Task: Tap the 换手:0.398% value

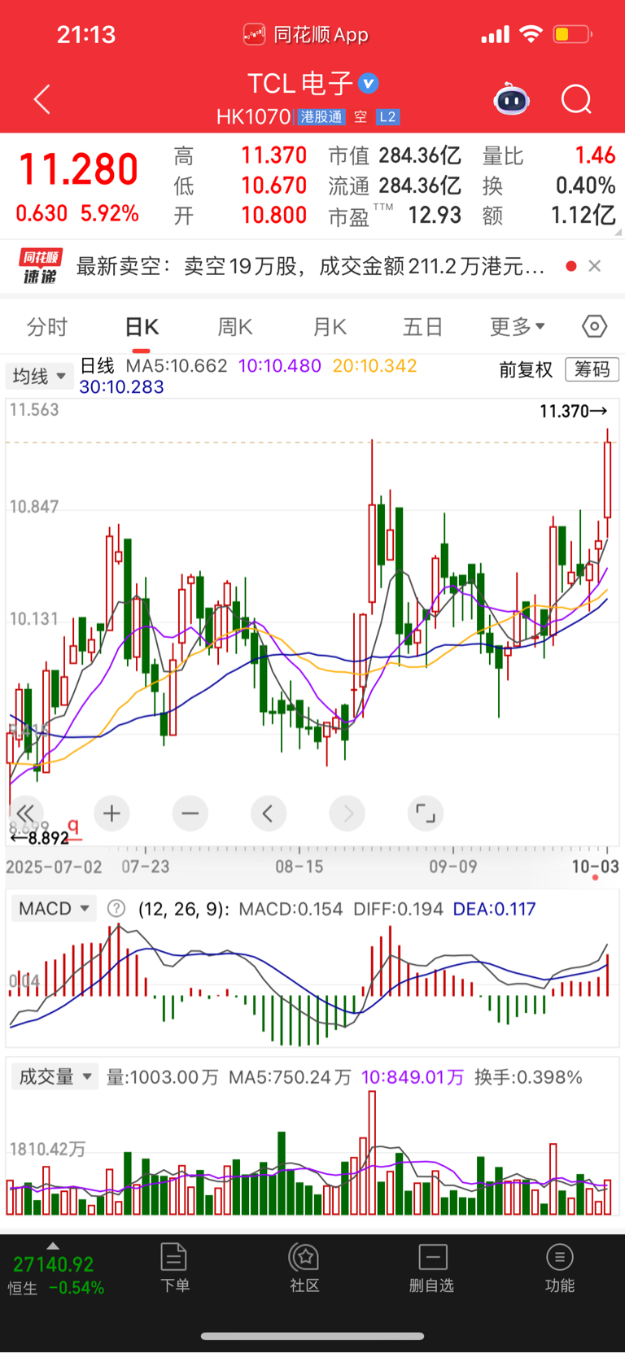Action: pos(528,1077)
